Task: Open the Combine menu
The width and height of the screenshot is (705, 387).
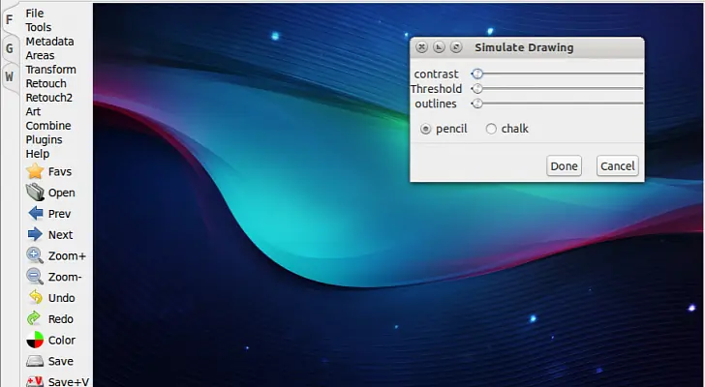Action: click(48, 126)
